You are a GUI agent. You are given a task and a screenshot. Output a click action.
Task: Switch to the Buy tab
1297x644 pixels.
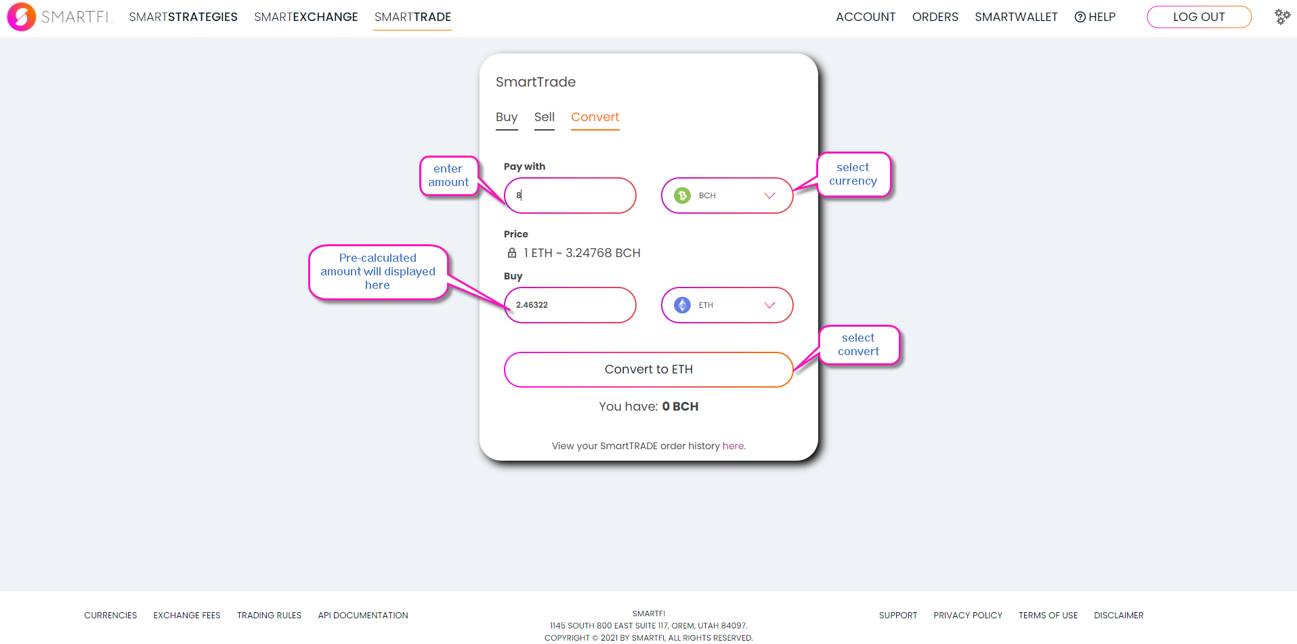click(507, 118)
